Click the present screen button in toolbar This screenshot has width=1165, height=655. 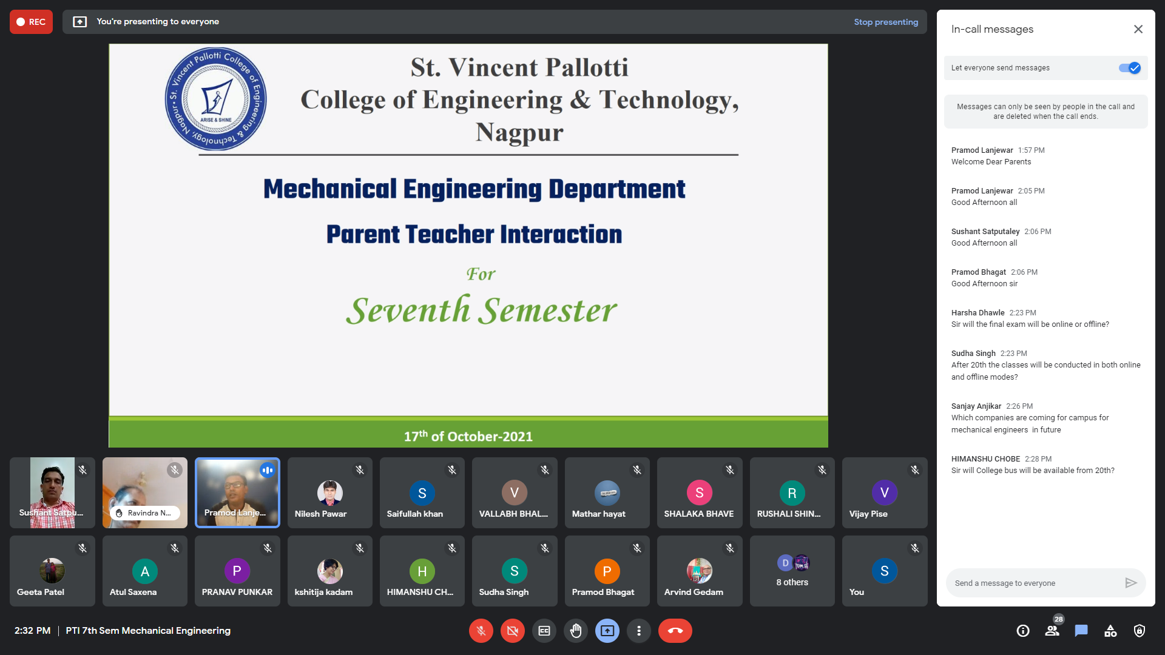607,631
